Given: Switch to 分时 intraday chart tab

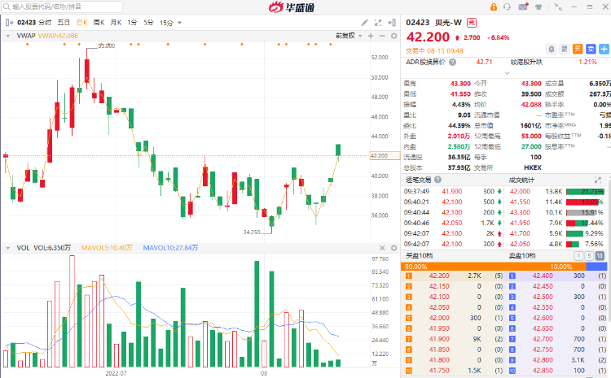Looking at the screenshot, I should tap(45, 22).
